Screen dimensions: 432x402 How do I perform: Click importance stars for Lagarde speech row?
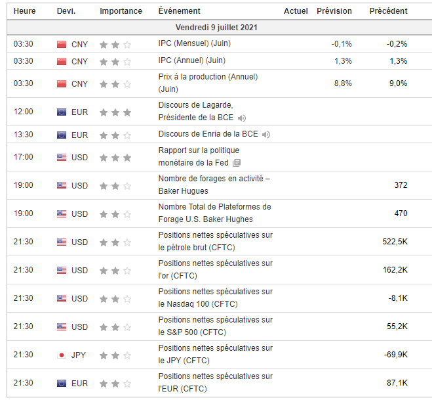tap(115, 112)
